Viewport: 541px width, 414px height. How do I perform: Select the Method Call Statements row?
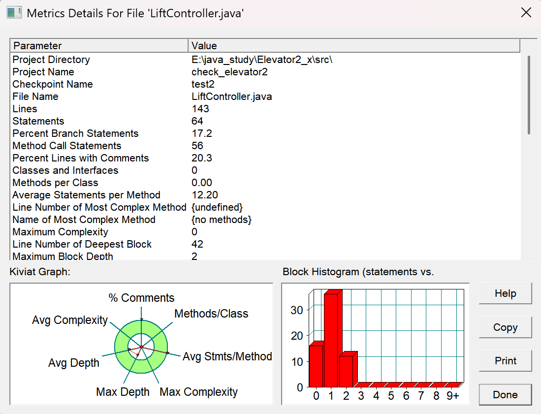(x=265, y=146)
